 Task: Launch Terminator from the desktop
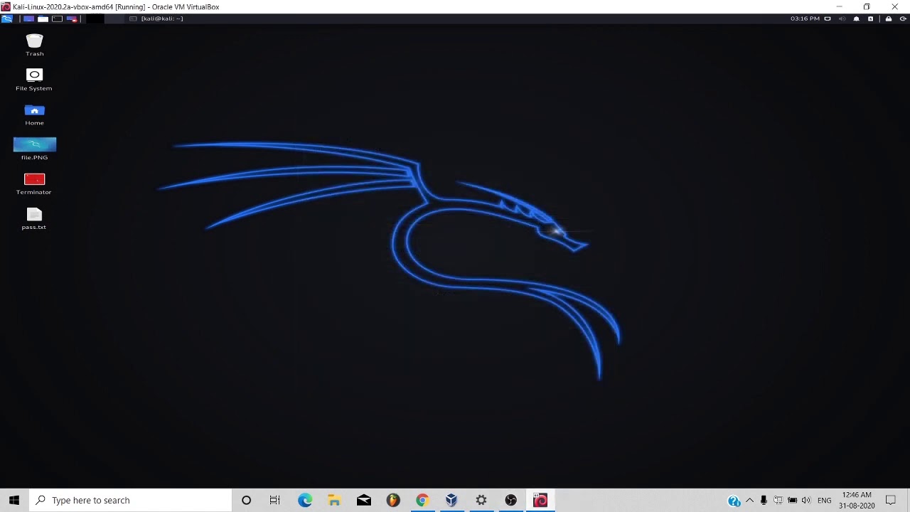tap(34, 183)
